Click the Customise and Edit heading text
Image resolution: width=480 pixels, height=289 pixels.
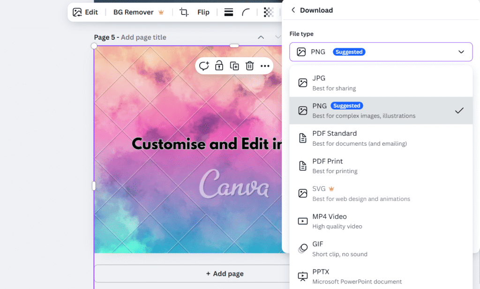tap(207, 144)
